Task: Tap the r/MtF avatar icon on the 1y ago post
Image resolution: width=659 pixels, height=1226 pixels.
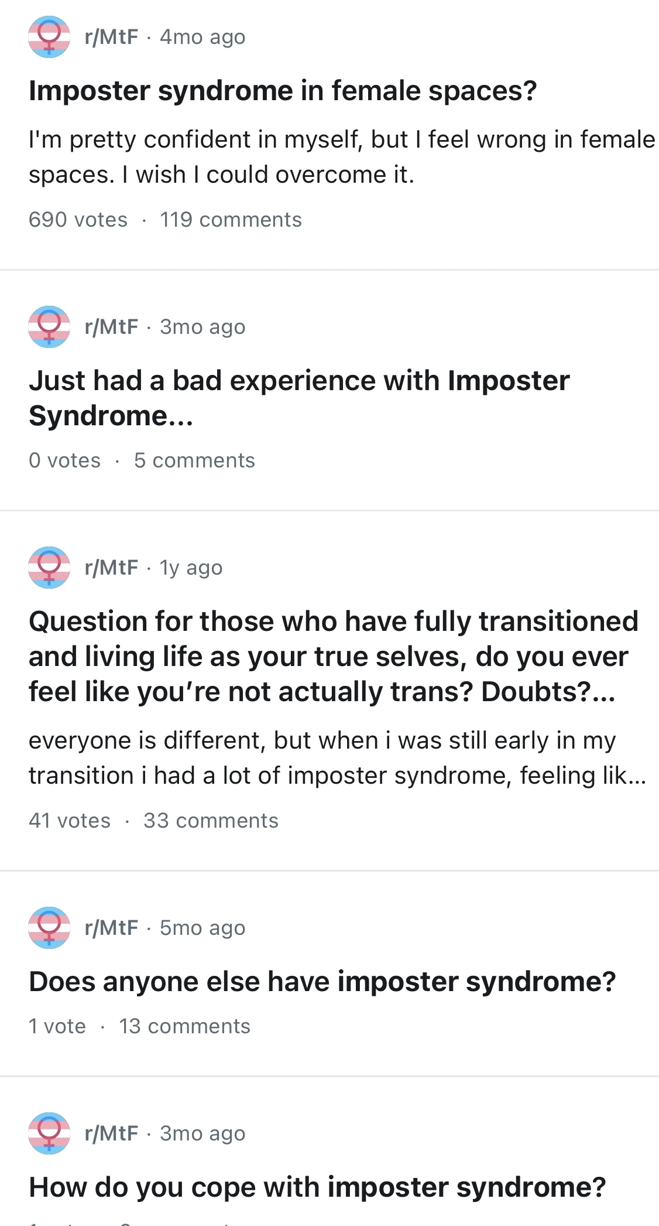Action: [x=49, y=568]
